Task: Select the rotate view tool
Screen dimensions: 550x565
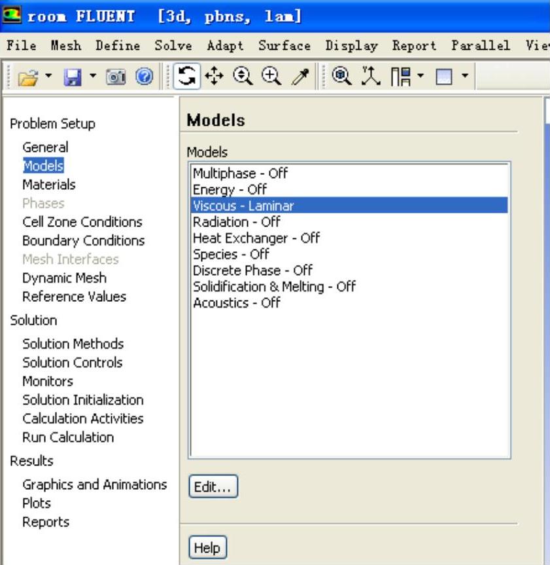Action: pos(186,76)
